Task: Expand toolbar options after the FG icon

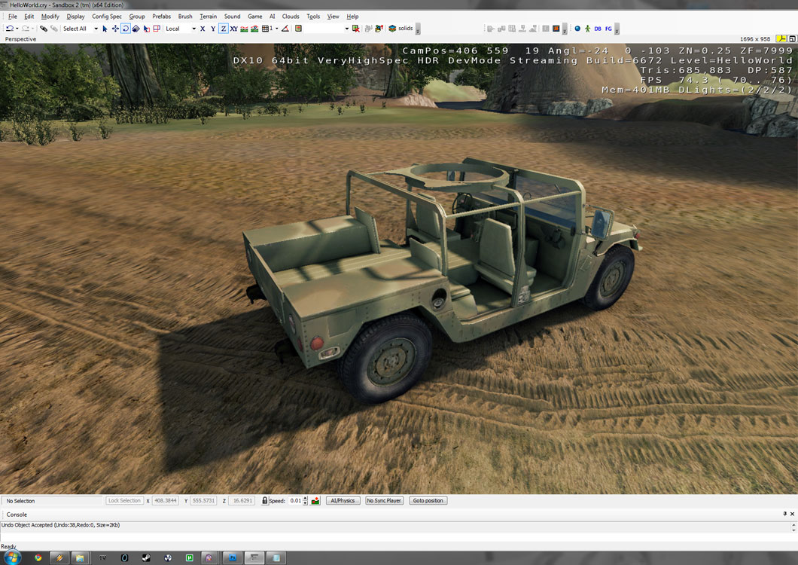Action: point(617,29)
